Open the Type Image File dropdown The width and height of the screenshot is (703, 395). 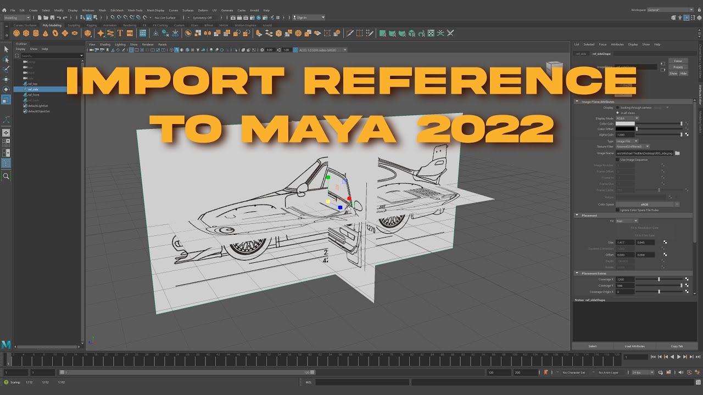click(627, 141)
